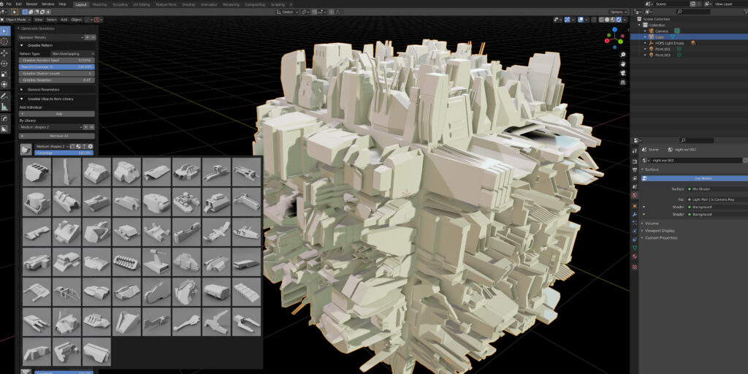Select the Scale tool

tap(5, 74)
